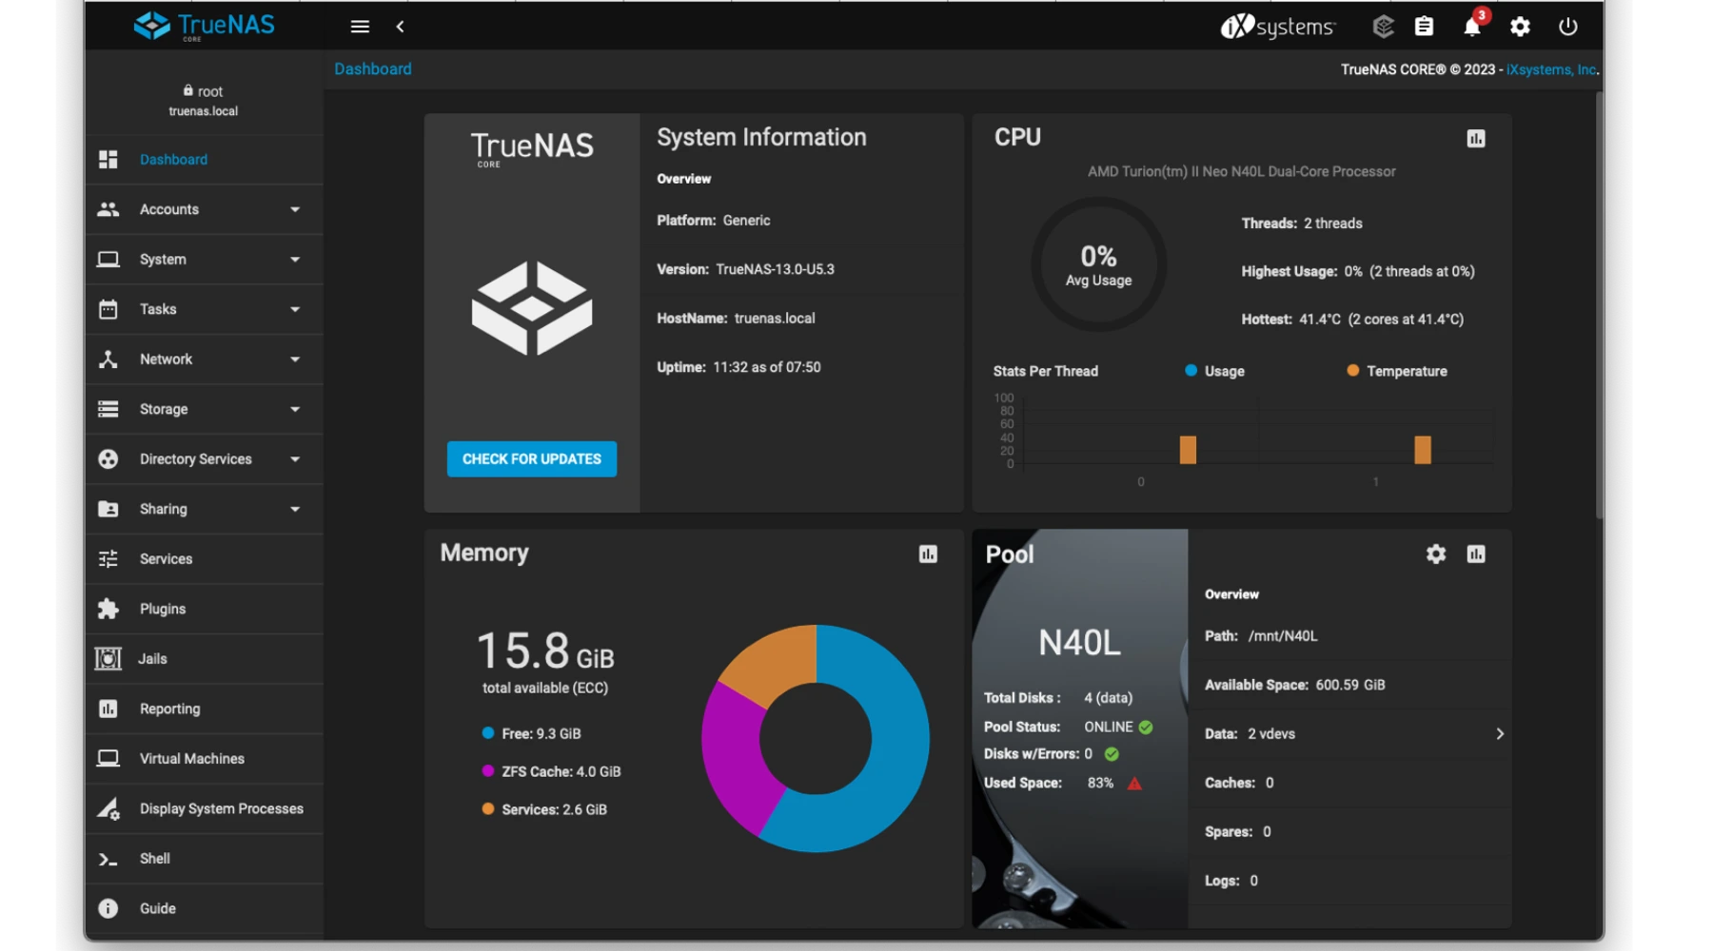Open Jails in the sidebar
Image resolution: width=1713 pixels, height=951 pixels.
tap(204, 659)
